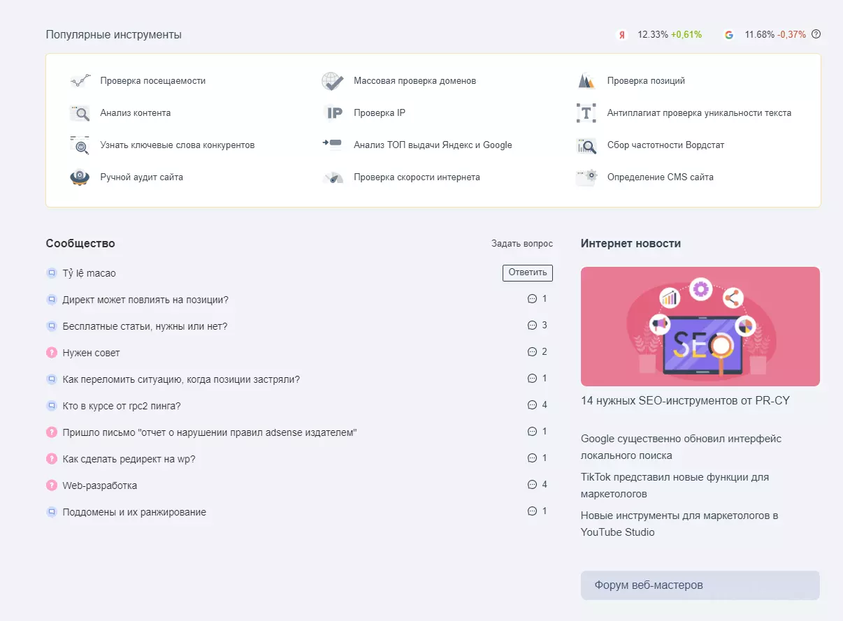843x621 pixels.
Task: Click the Сбор частотности Вордстат icon
Action: 586,145
